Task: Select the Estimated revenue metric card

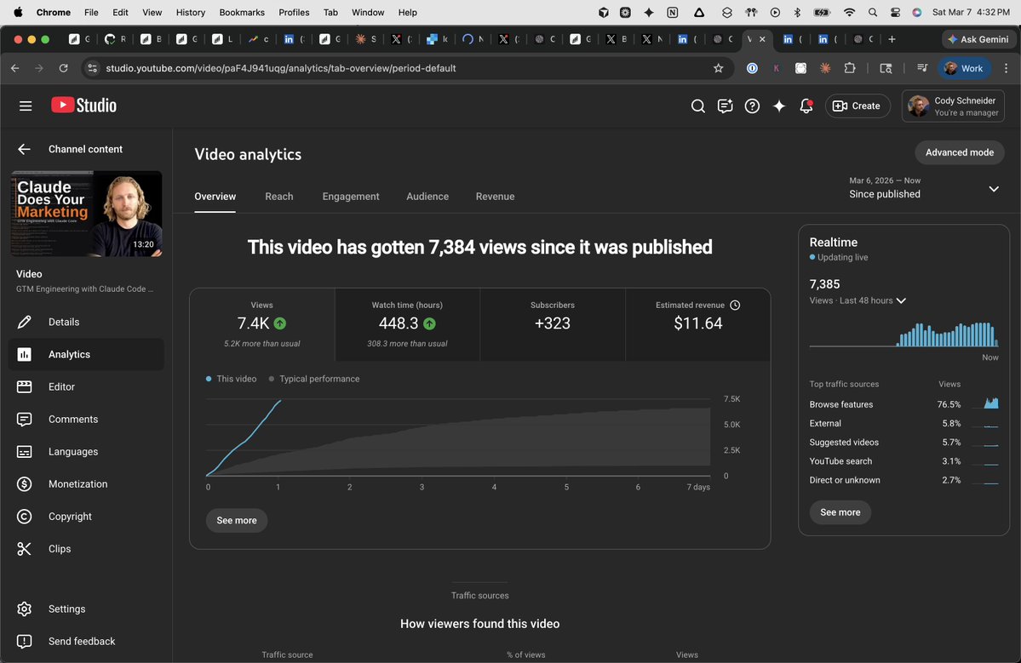Action: point(698,324)
